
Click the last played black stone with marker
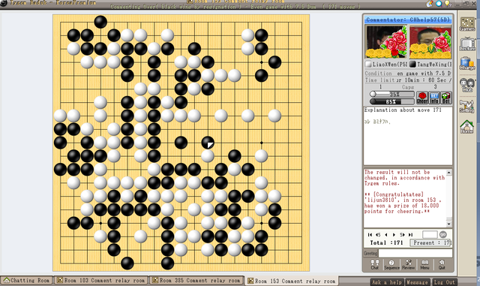click(208, 143)
